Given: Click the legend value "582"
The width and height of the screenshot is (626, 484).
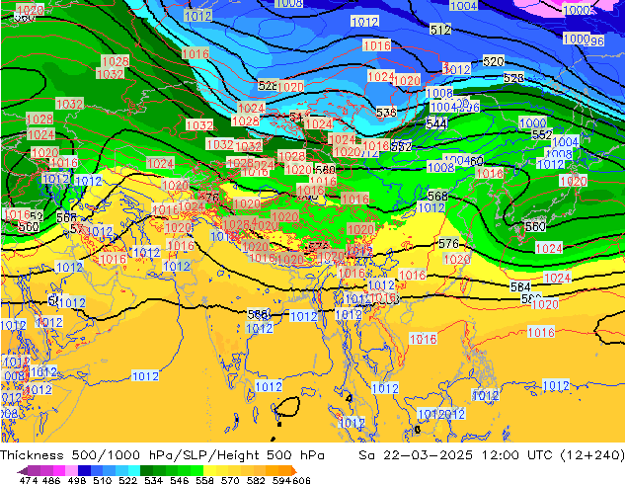Looking at the screenshot, I should pos(256,480).
